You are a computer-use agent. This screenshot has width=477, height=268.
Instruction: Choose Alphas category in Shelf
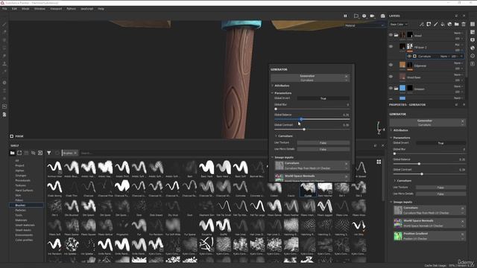tap(19, 170)
